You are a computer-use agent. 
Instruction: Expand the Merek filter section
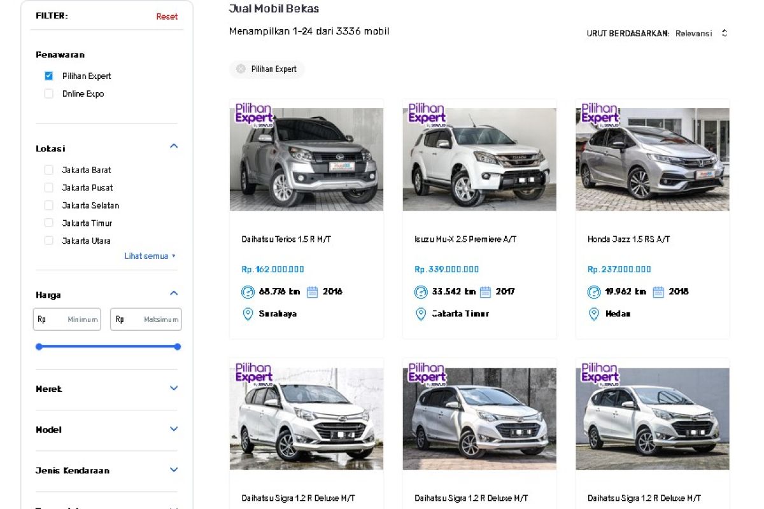click(174, 388)
